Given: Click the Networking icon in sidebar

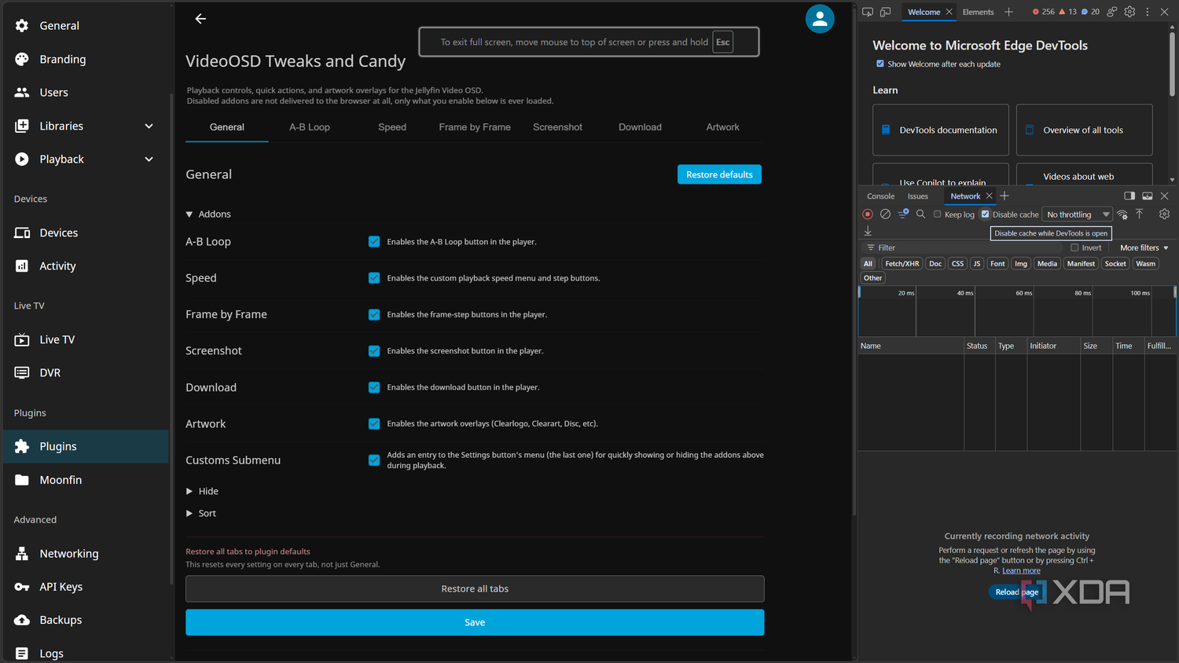Looking at the screenshot, I should [22, 554].
